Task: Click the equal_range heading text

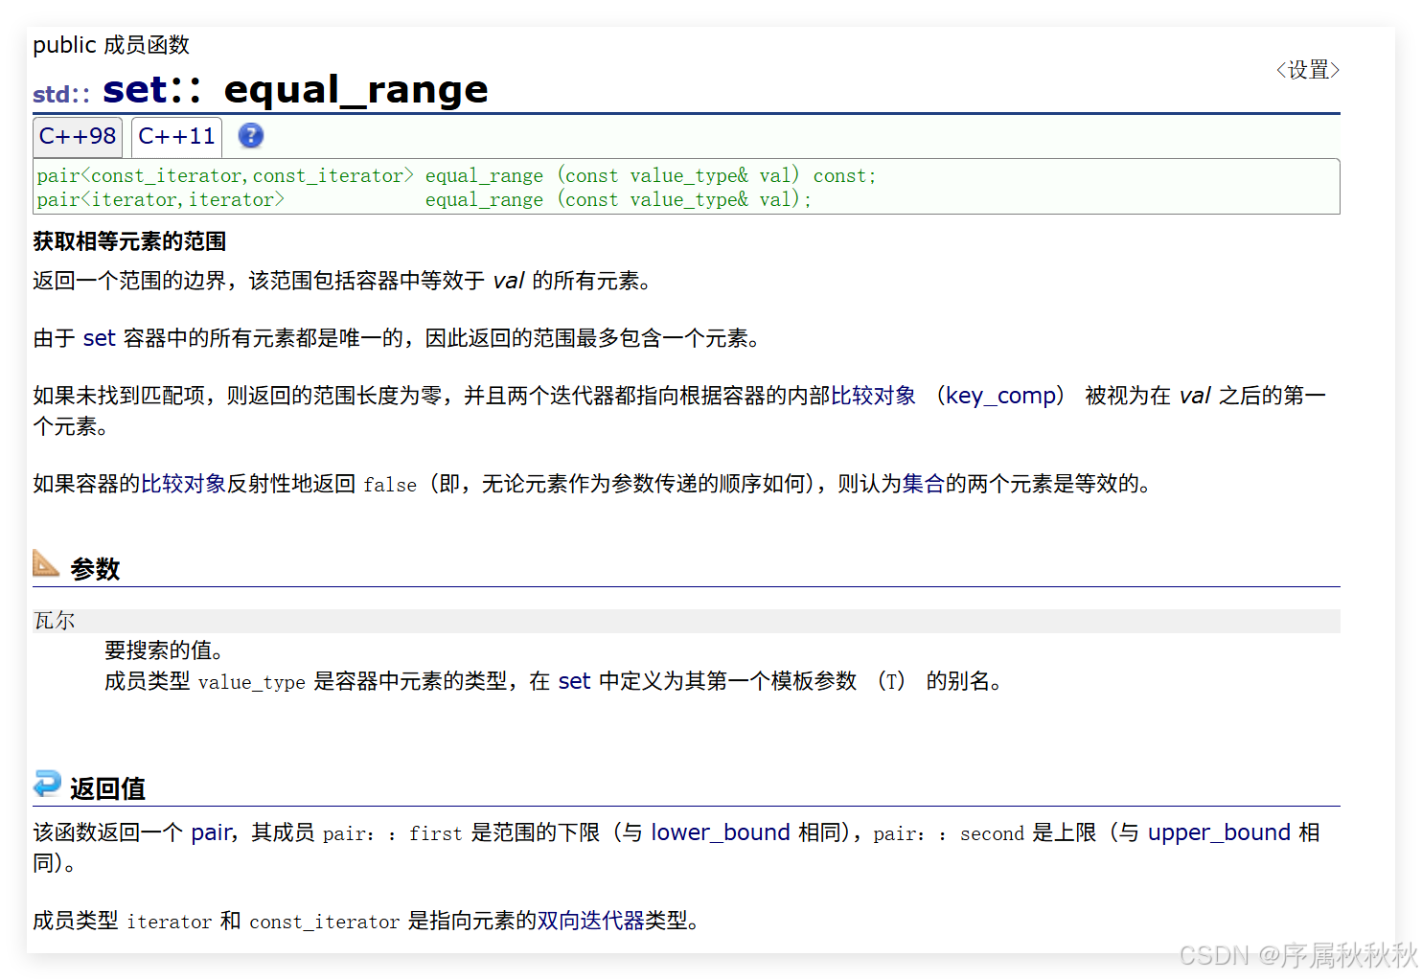Action: click(x=356, y=89)
